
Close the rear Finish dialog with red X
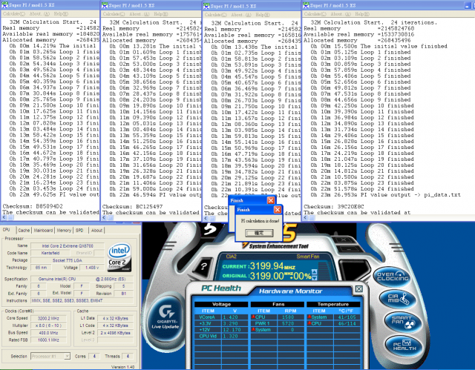coord(271,200)
